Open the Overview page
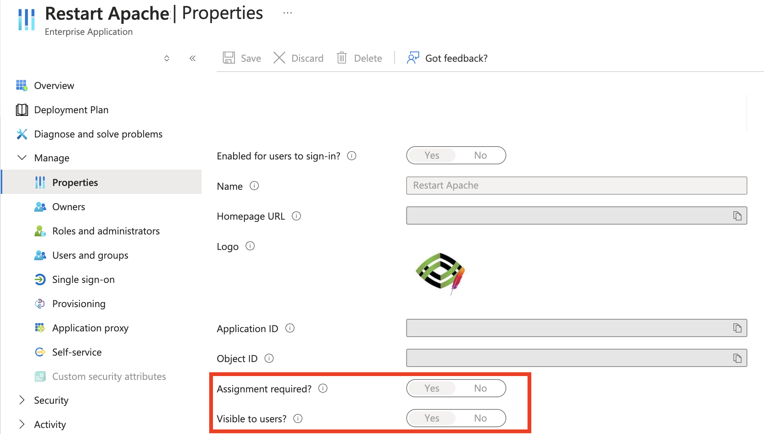 tap(54, 86)
